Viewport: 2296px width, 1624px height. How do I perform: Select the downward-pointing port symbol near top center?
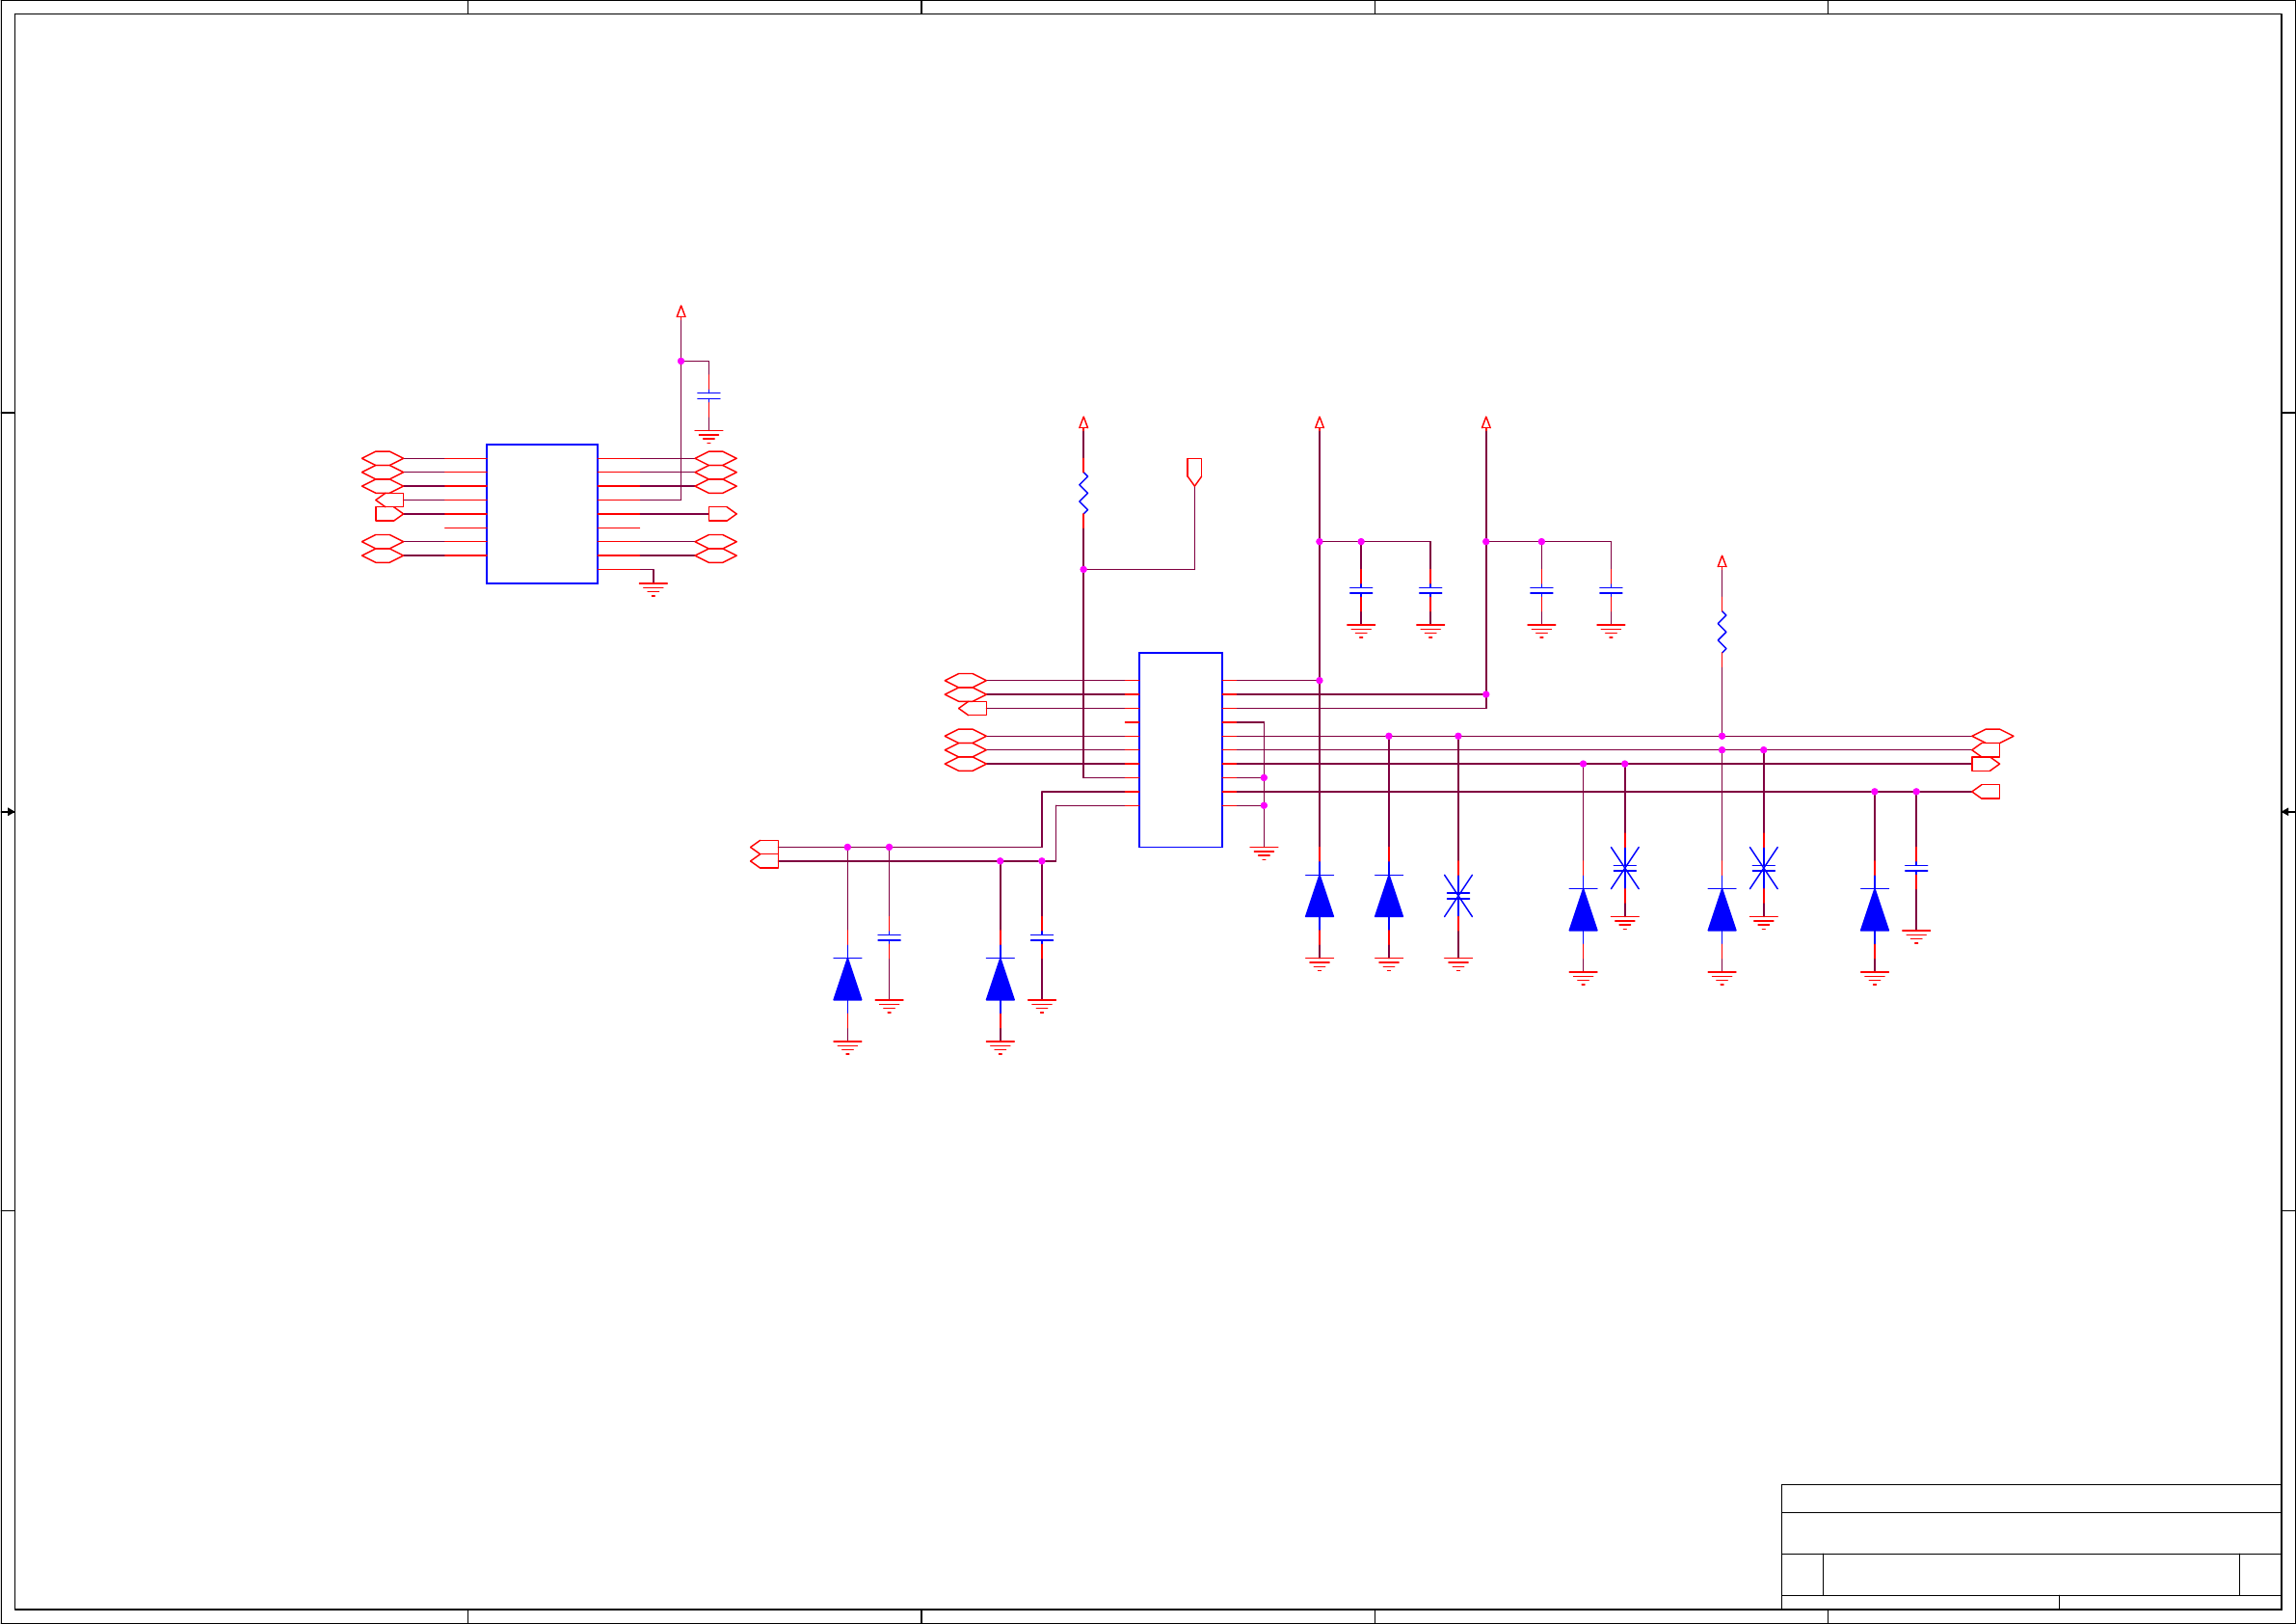(x=1194, y=472)
